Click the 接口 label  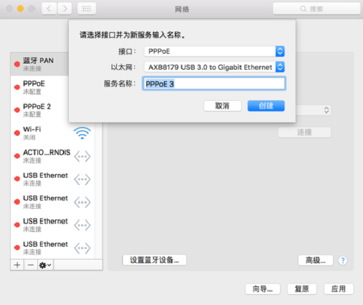[127, 51]
